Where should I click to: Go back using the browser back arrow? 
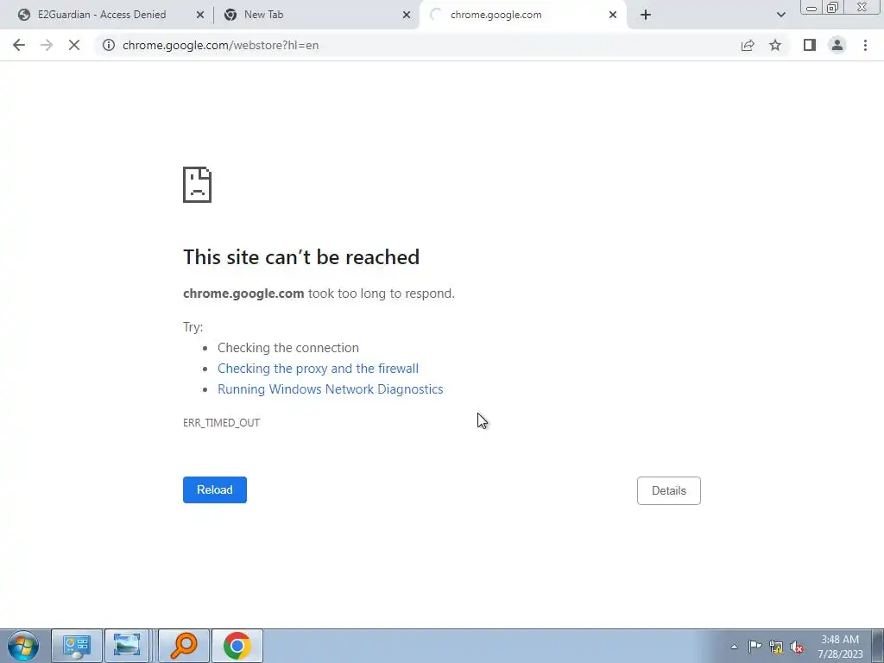click(x=19, y=45)
